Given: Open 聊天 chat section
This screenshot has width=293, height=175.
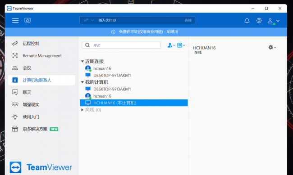Looking at the screenshot, I should click(x=41, y=92).
